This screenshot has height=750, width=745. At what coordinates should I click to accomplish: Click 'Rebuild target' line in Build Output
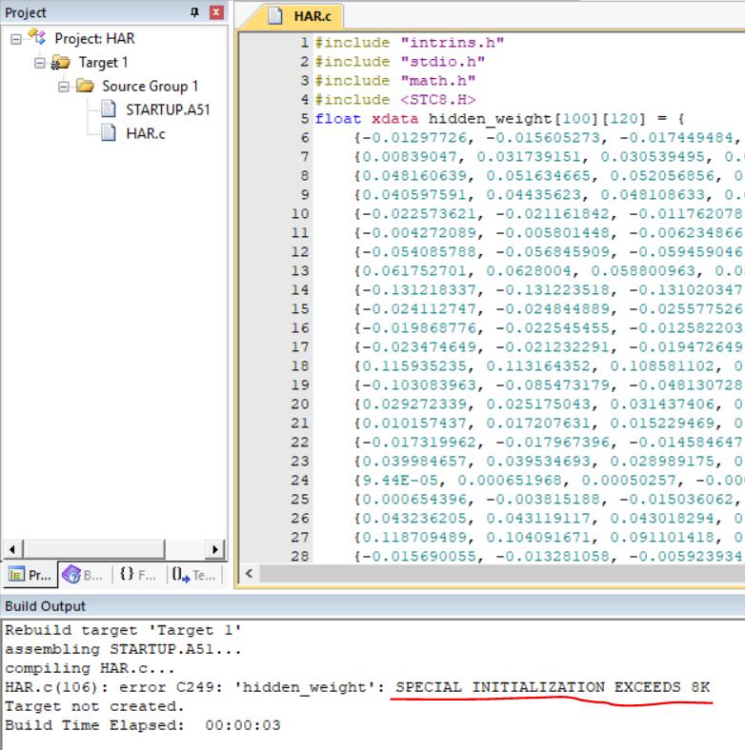tap(123, 630)
